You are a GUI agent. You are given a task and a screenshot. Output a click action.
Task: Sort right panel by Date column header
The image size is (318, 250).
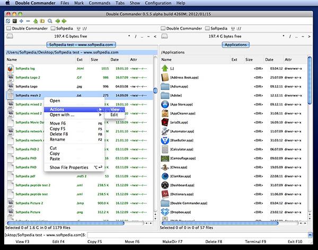[273, 60]
